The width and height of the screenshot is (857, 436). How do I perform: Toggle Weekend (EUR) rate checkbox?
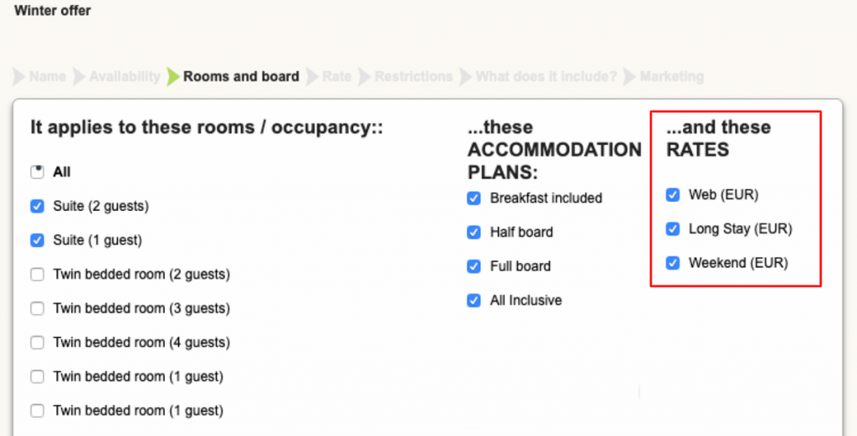tap(672, 263)
